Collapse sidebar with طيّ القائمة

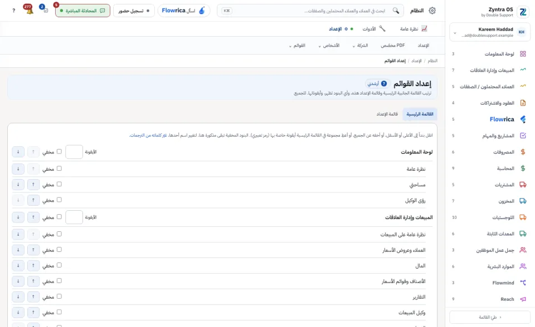click(x=490, y=317)
